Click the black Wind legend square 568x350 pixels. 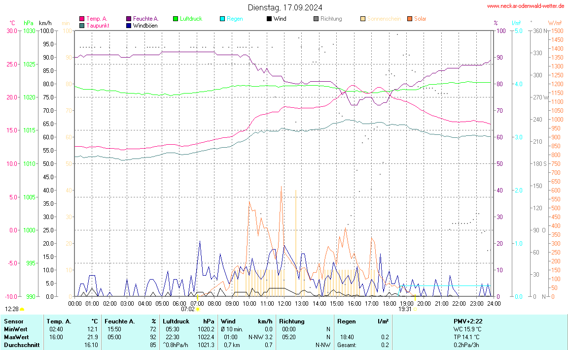point(269,19)
